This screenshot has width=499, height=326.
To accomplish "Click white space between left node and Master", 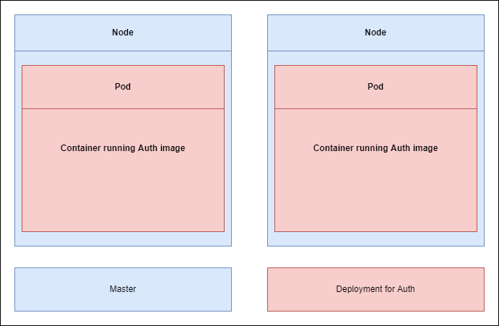I will [x=123, y=257].
